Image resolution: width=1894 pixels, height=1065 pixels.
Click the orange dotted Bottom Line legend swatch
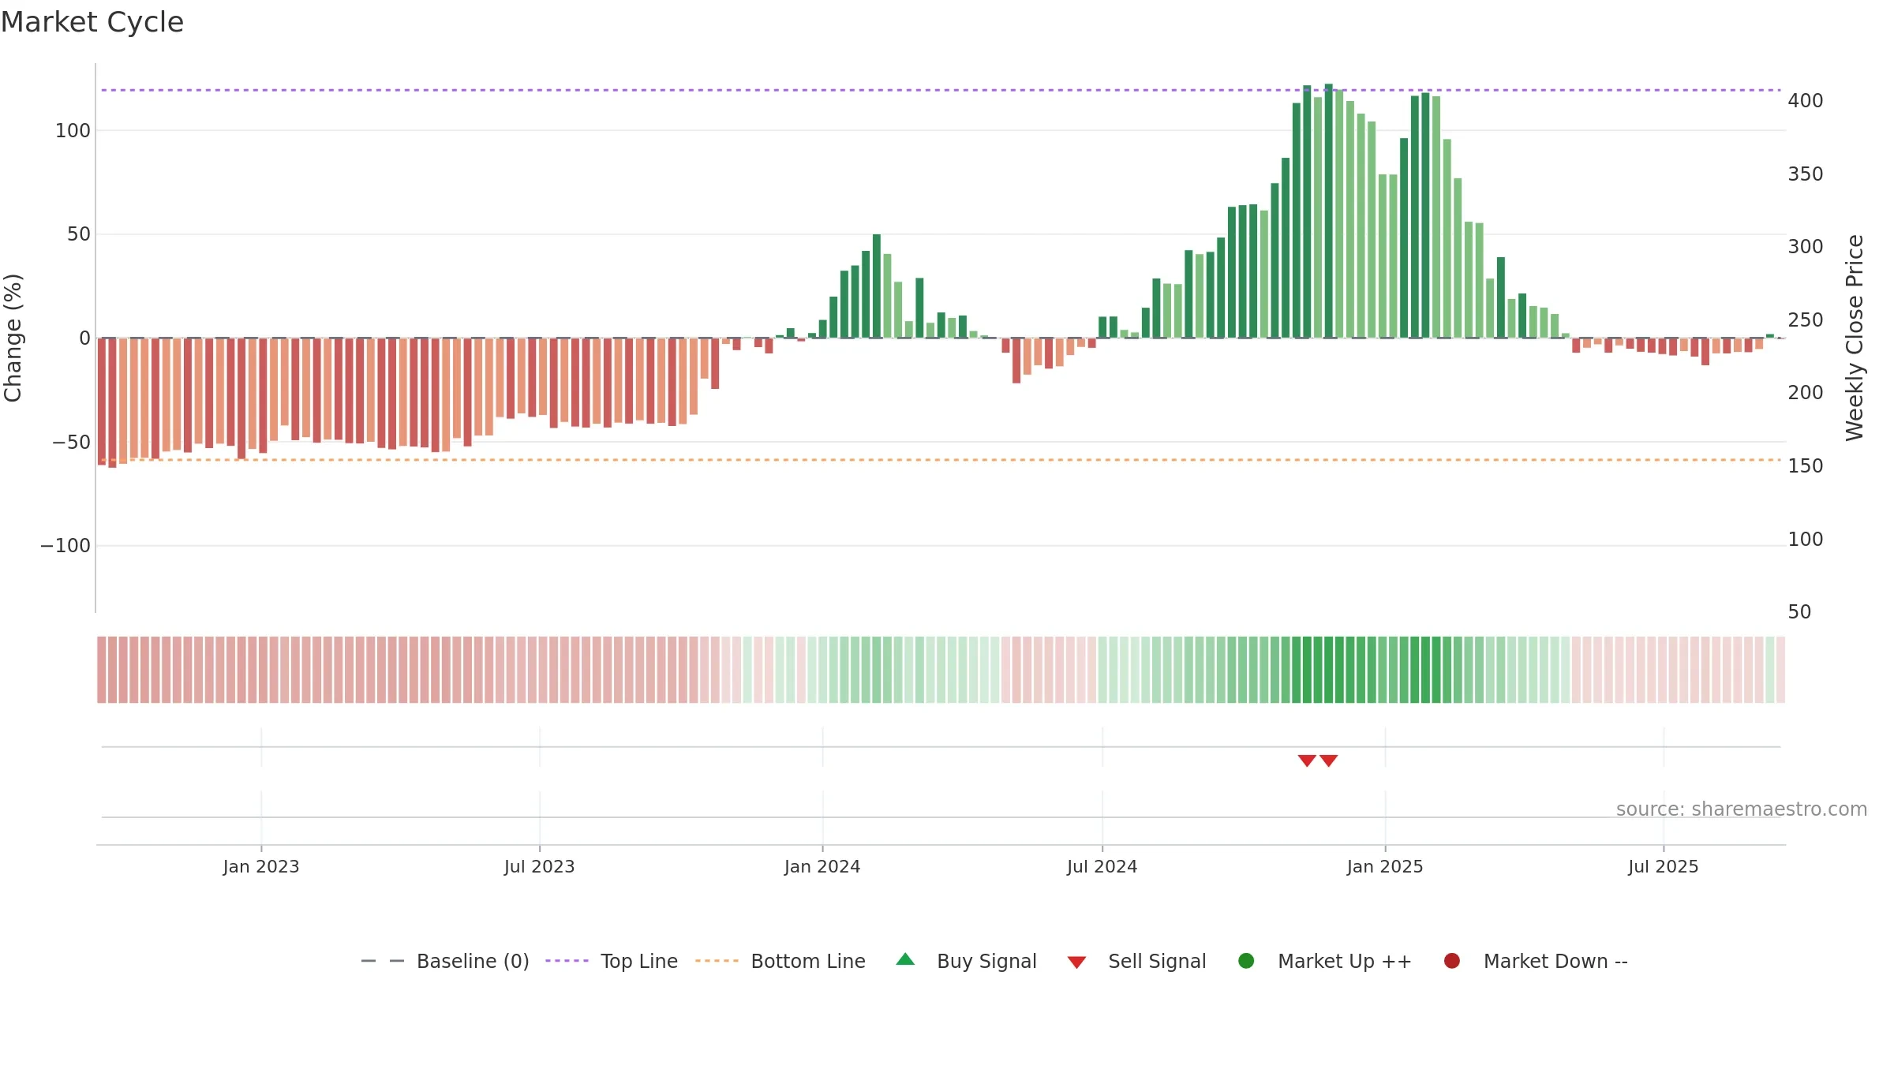[x=717, y=961]
